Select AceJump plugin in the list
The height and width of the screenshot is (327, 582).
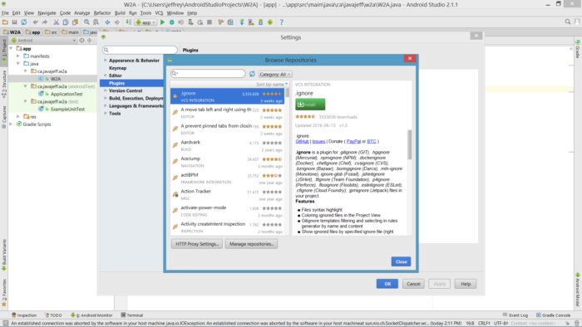pyautogui.click(x=228, y=162)
